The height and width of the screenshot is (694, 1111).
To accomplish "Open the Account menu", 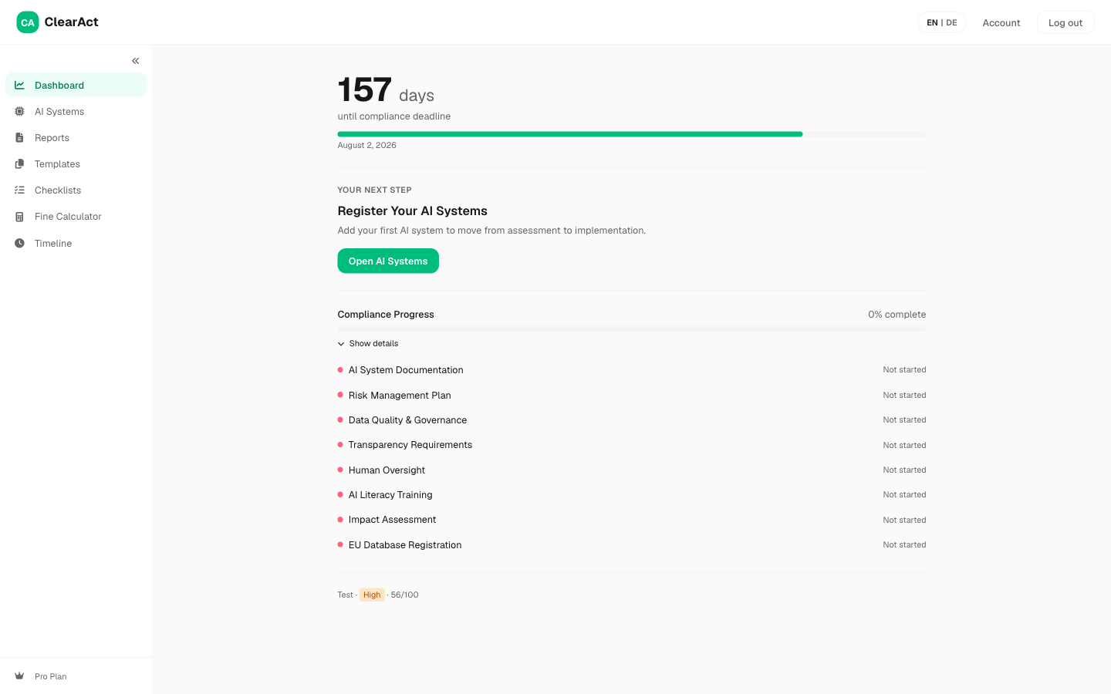I will (x=1001, y=22).
